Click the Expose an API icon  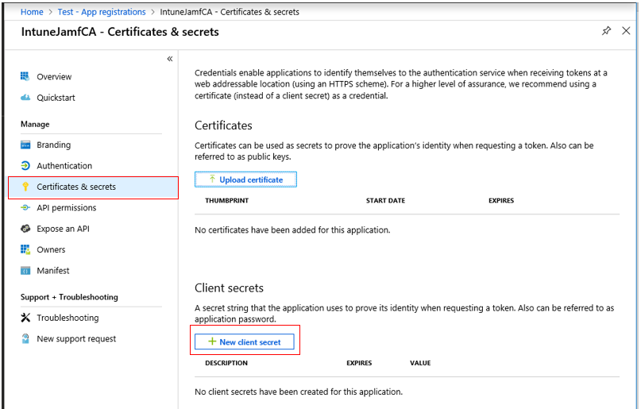25,229
